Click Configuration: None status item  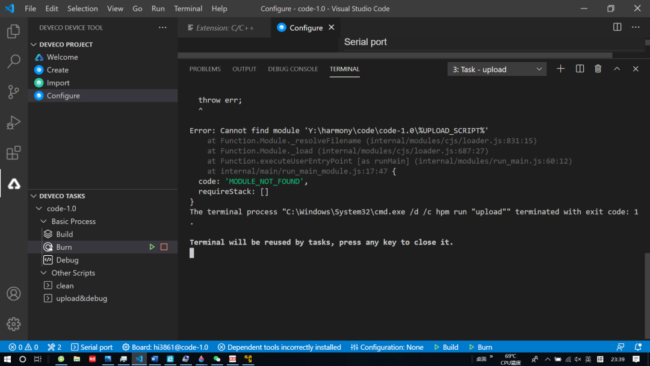click(x=387, y=347)
